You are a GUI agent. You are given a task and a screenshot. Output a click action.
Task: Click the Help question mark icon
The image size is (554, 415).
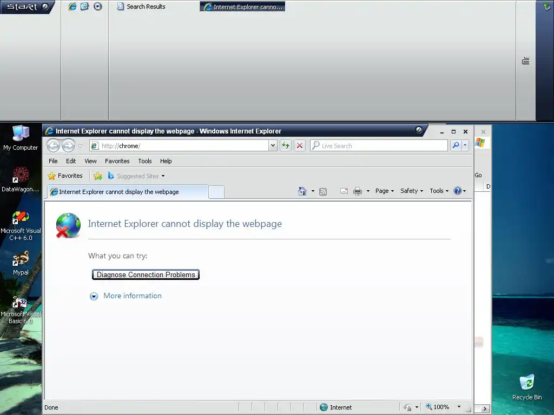point(458,191)
